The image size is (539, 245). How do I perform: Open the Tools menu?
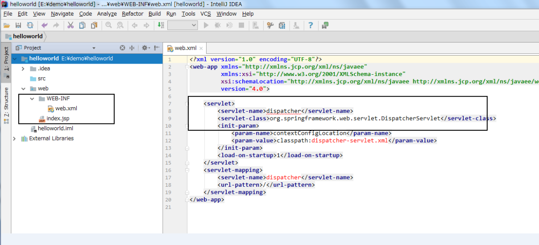(188, 14)
